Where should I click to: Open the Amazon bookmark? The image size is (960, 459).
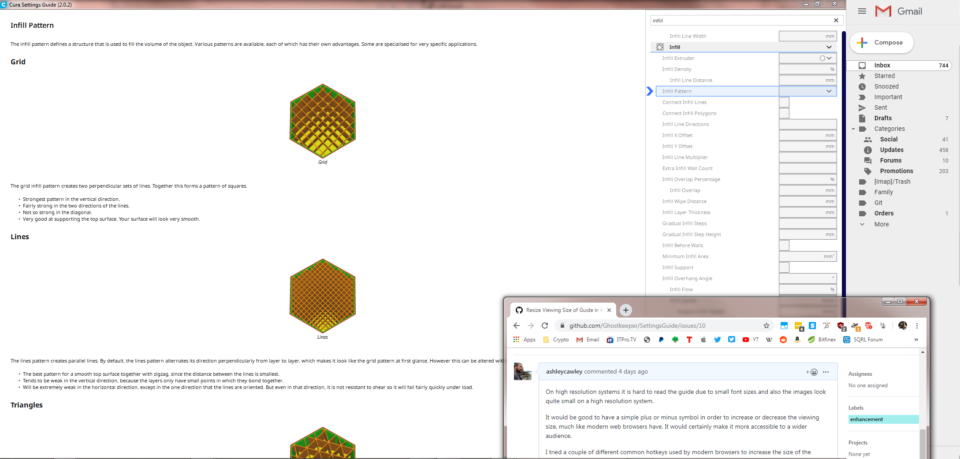click(797, 340)
